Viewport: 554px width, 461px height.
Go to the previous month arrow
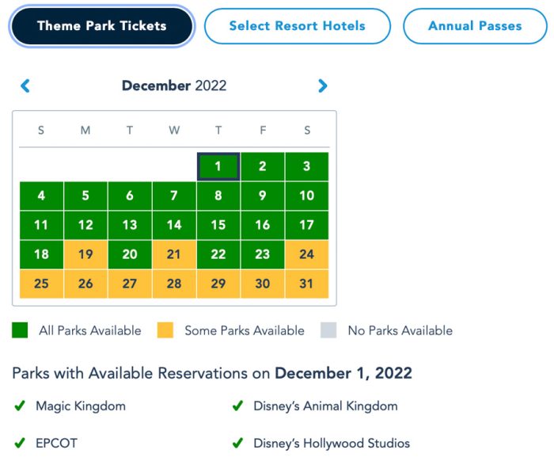[x=25, y=86]
